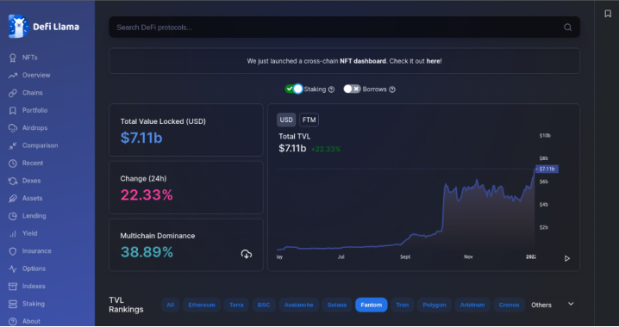Select the Tron chain filter
Image resolution: width=619 pixels, height=327 pixels.
[403, 305]
